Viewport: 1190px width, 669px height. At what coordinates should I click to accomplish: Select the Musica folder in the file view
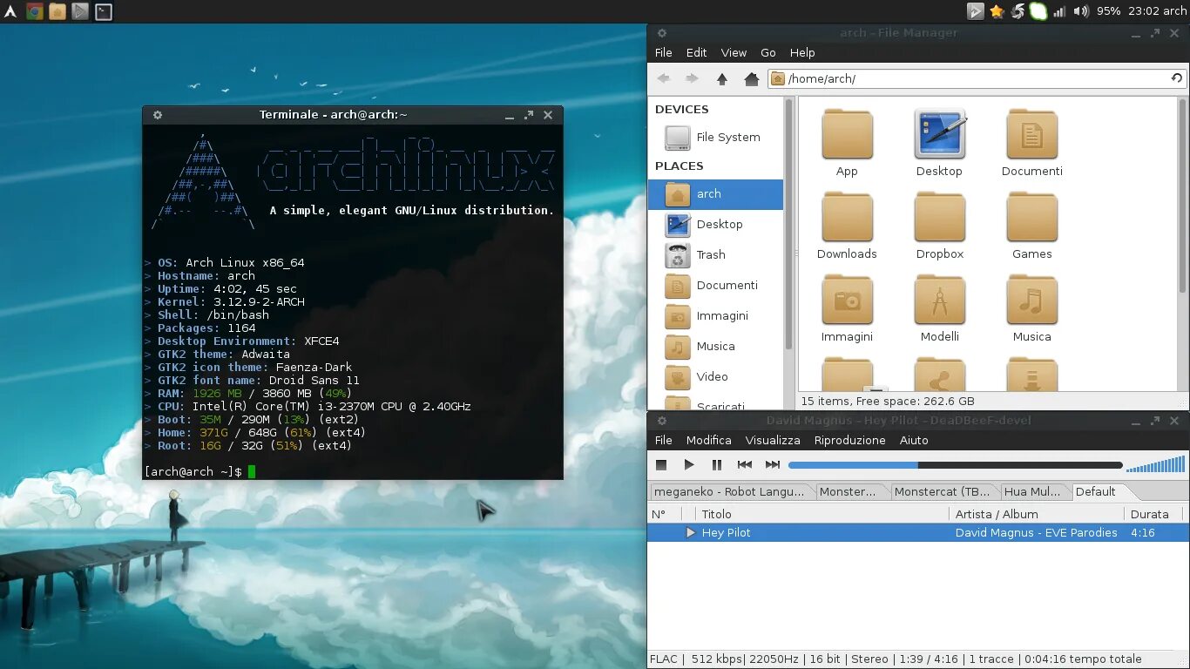[1031, 309]
